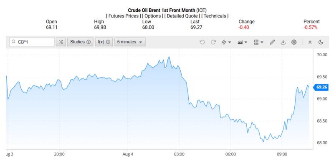The width and height of the screenshot is (334, 158).
Task: Toggle dark mode moon icon
Action: pyautogui.click(x=321, y=42)
